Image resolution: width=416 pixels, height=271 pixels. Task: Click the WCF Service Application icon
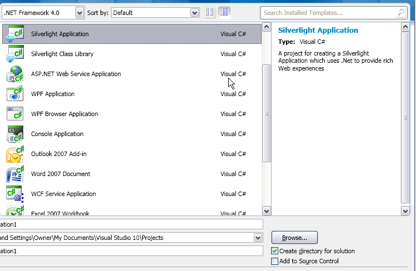15,194
